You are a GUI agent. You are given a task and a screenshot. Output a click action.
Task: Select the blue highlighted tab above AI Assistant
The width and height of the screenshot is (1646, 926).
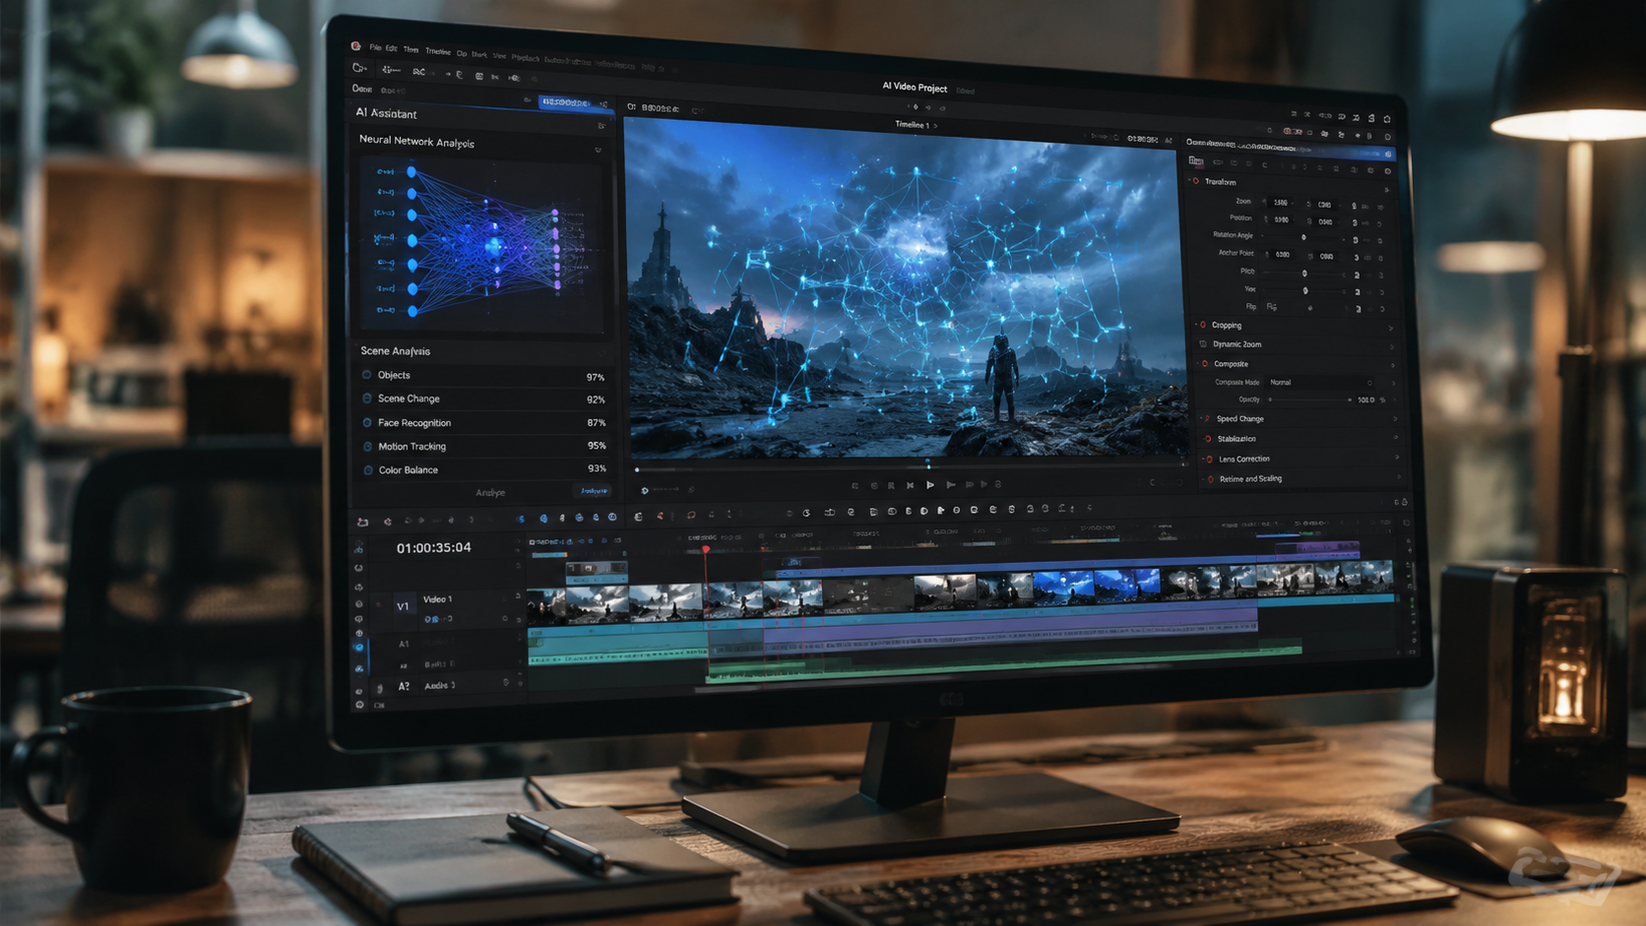click(x=565, y=102)
